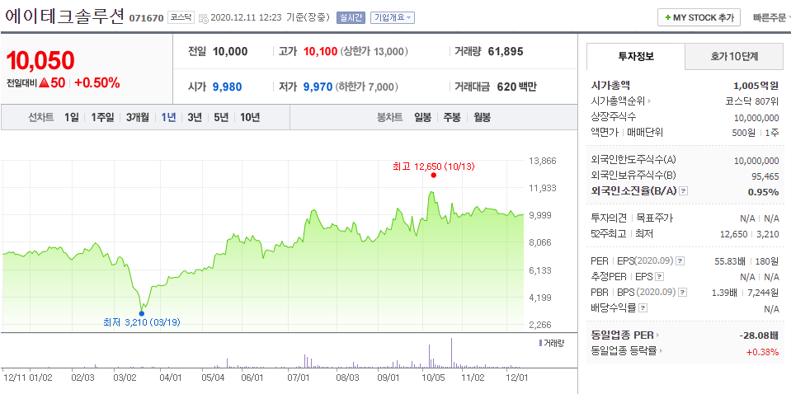791x394 pixels.
Task: Open help icon next to 외국인소진율(B/A)
Action: pos(684,191)
